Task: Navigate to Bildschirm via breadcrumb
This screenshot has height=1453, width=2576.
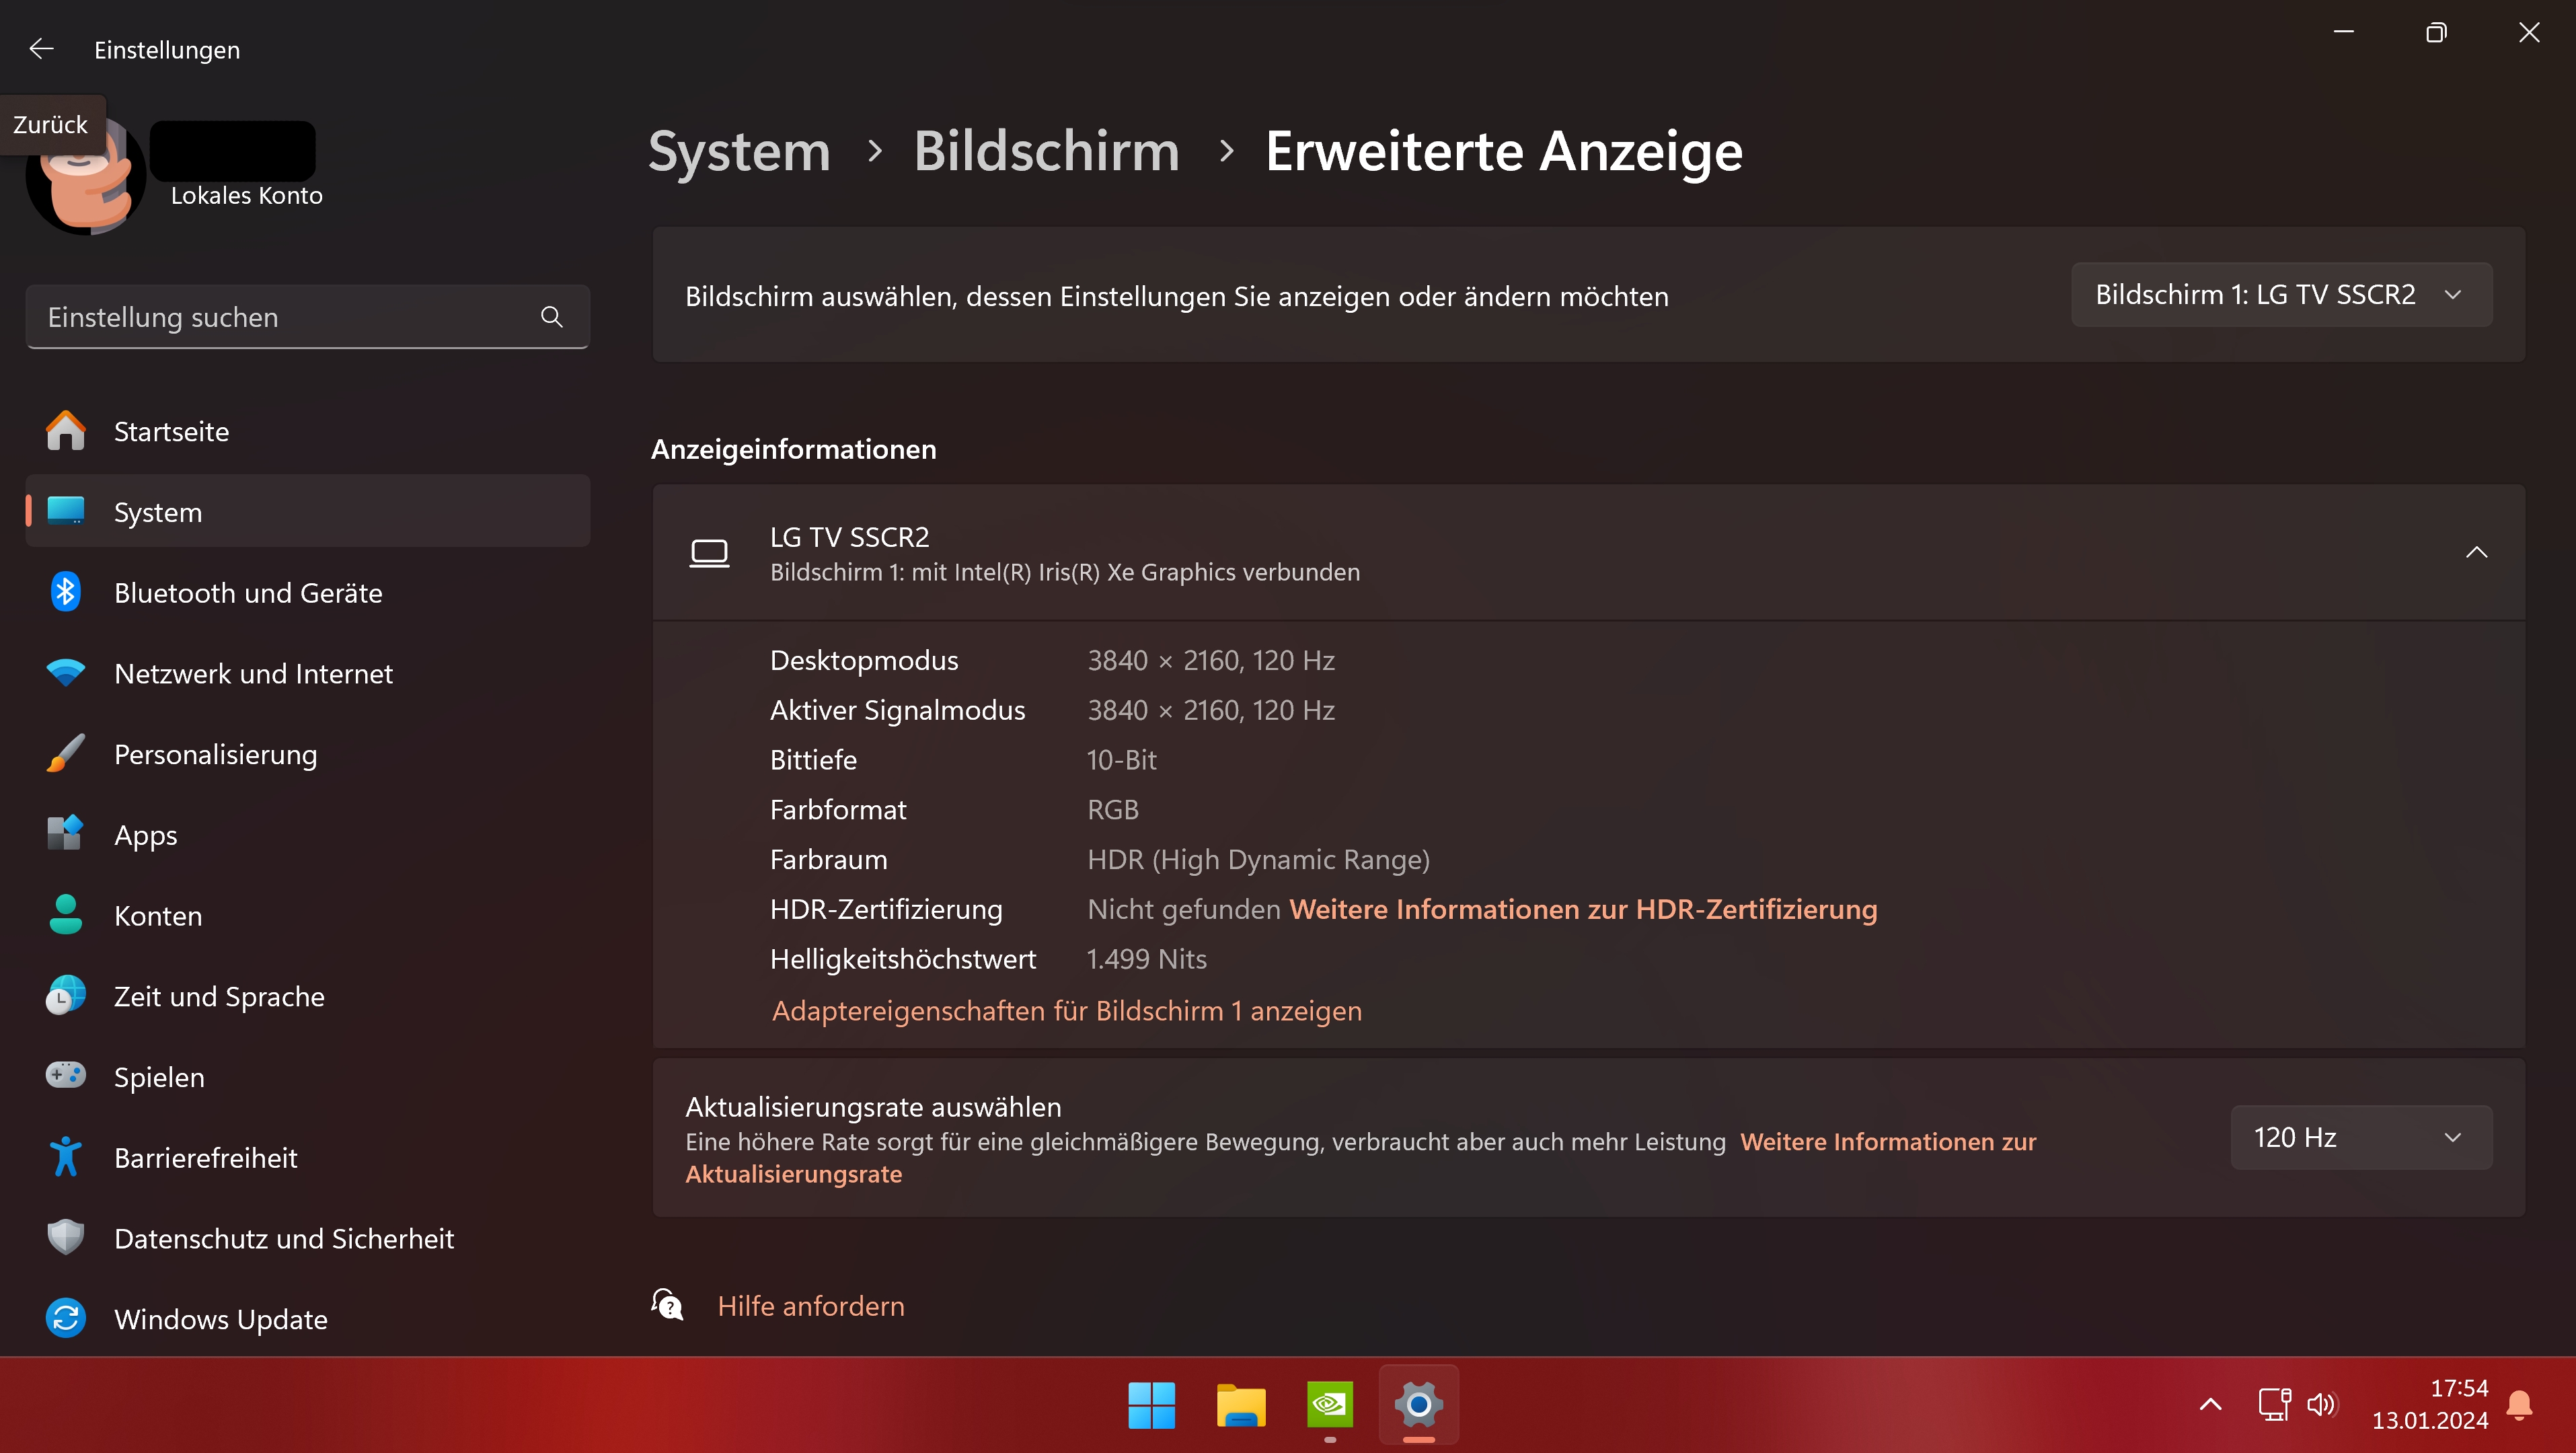Action: [1046, 151]
